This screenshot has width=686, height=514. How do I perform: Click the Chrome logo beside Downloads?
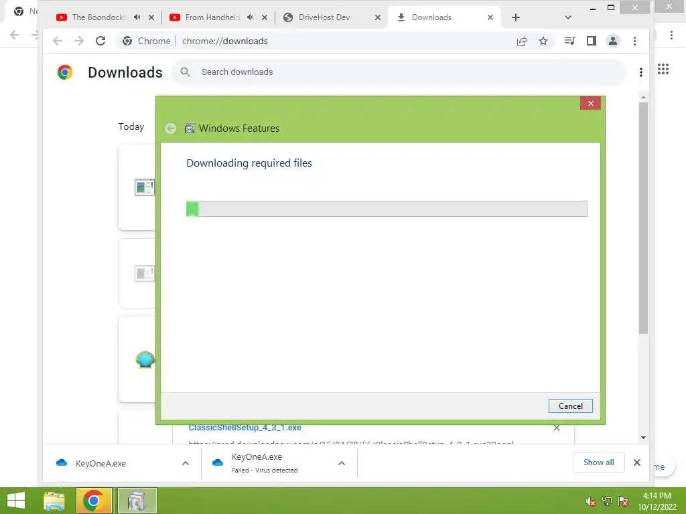(65, 72)
